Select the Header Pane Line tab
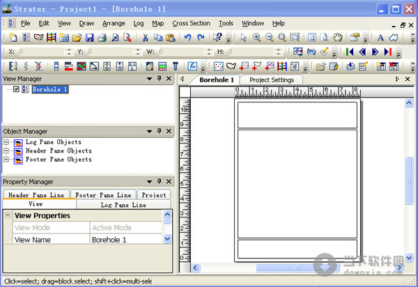Screen dimensions: 418x287 pyautogui.click(x=36, y=195)
